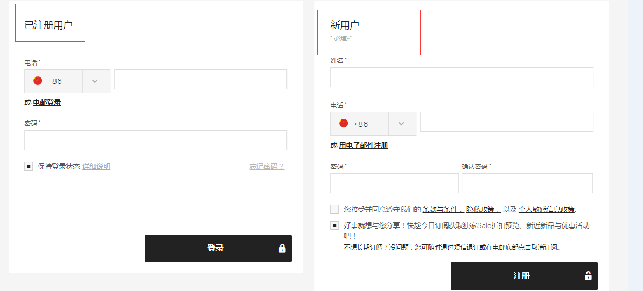
Task: Expand country code dropdown in login form
Action: pos(95,81)
